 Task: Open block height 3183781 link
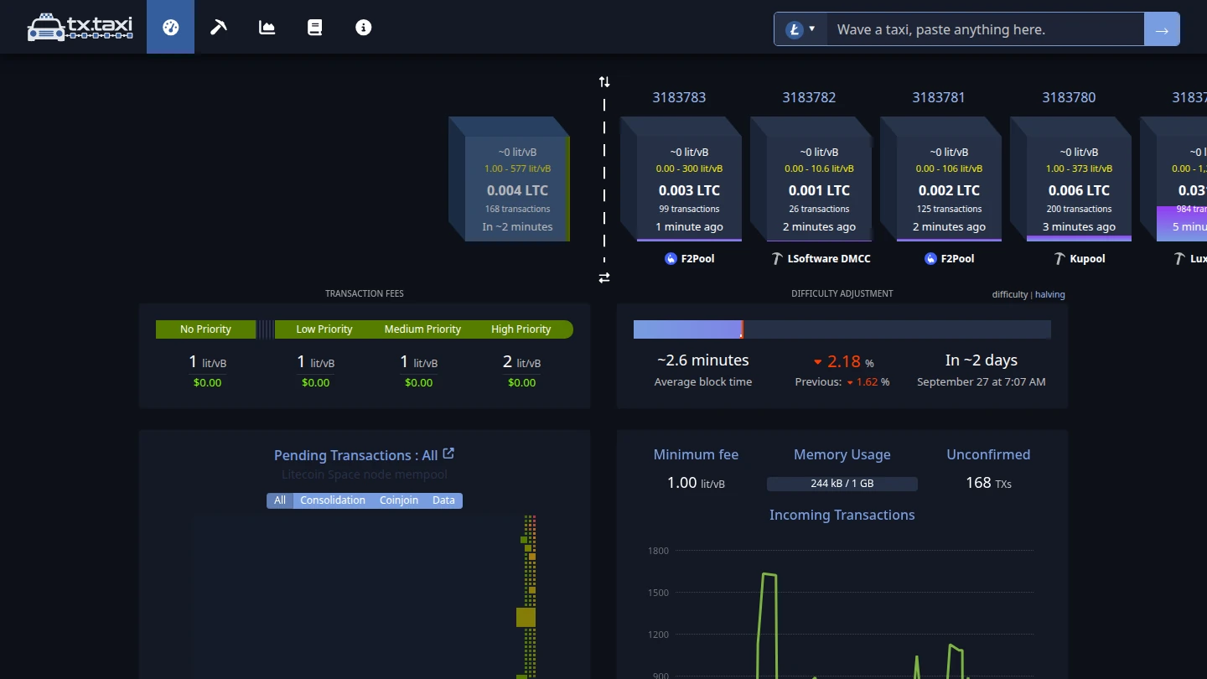939,97
